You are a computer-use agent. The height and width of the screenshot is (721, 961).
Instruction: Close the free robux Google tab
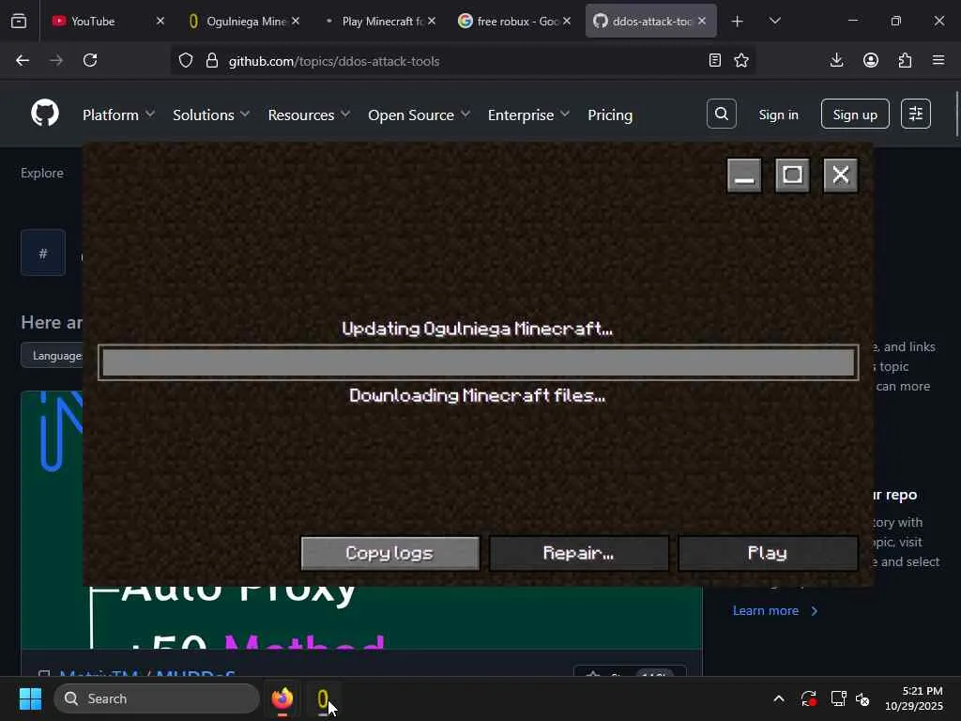coord(567,21)
